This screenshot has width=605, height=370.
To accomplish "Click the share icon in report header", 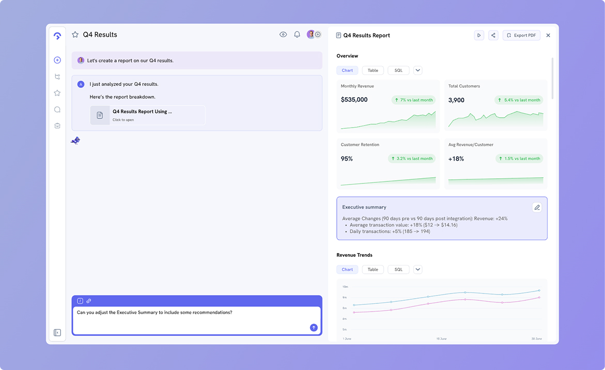I will pos(493,35).
